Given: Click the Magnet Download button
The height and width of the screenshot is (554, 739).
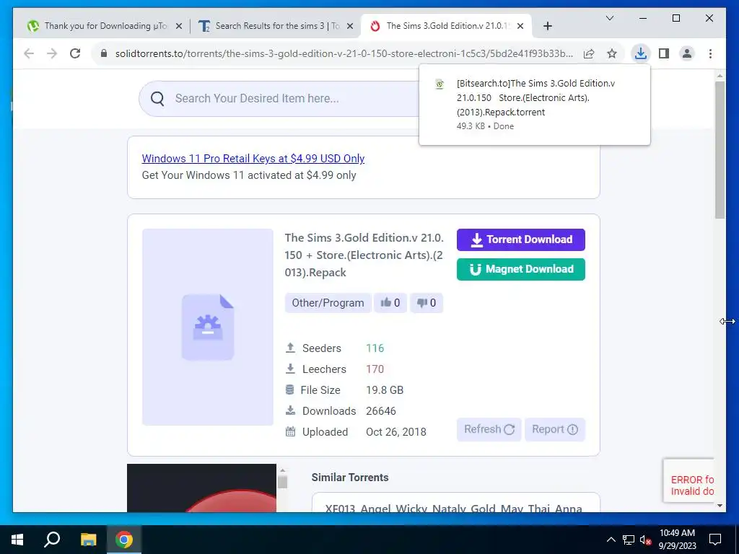Looking at the screenshot, I should point(521,270).
